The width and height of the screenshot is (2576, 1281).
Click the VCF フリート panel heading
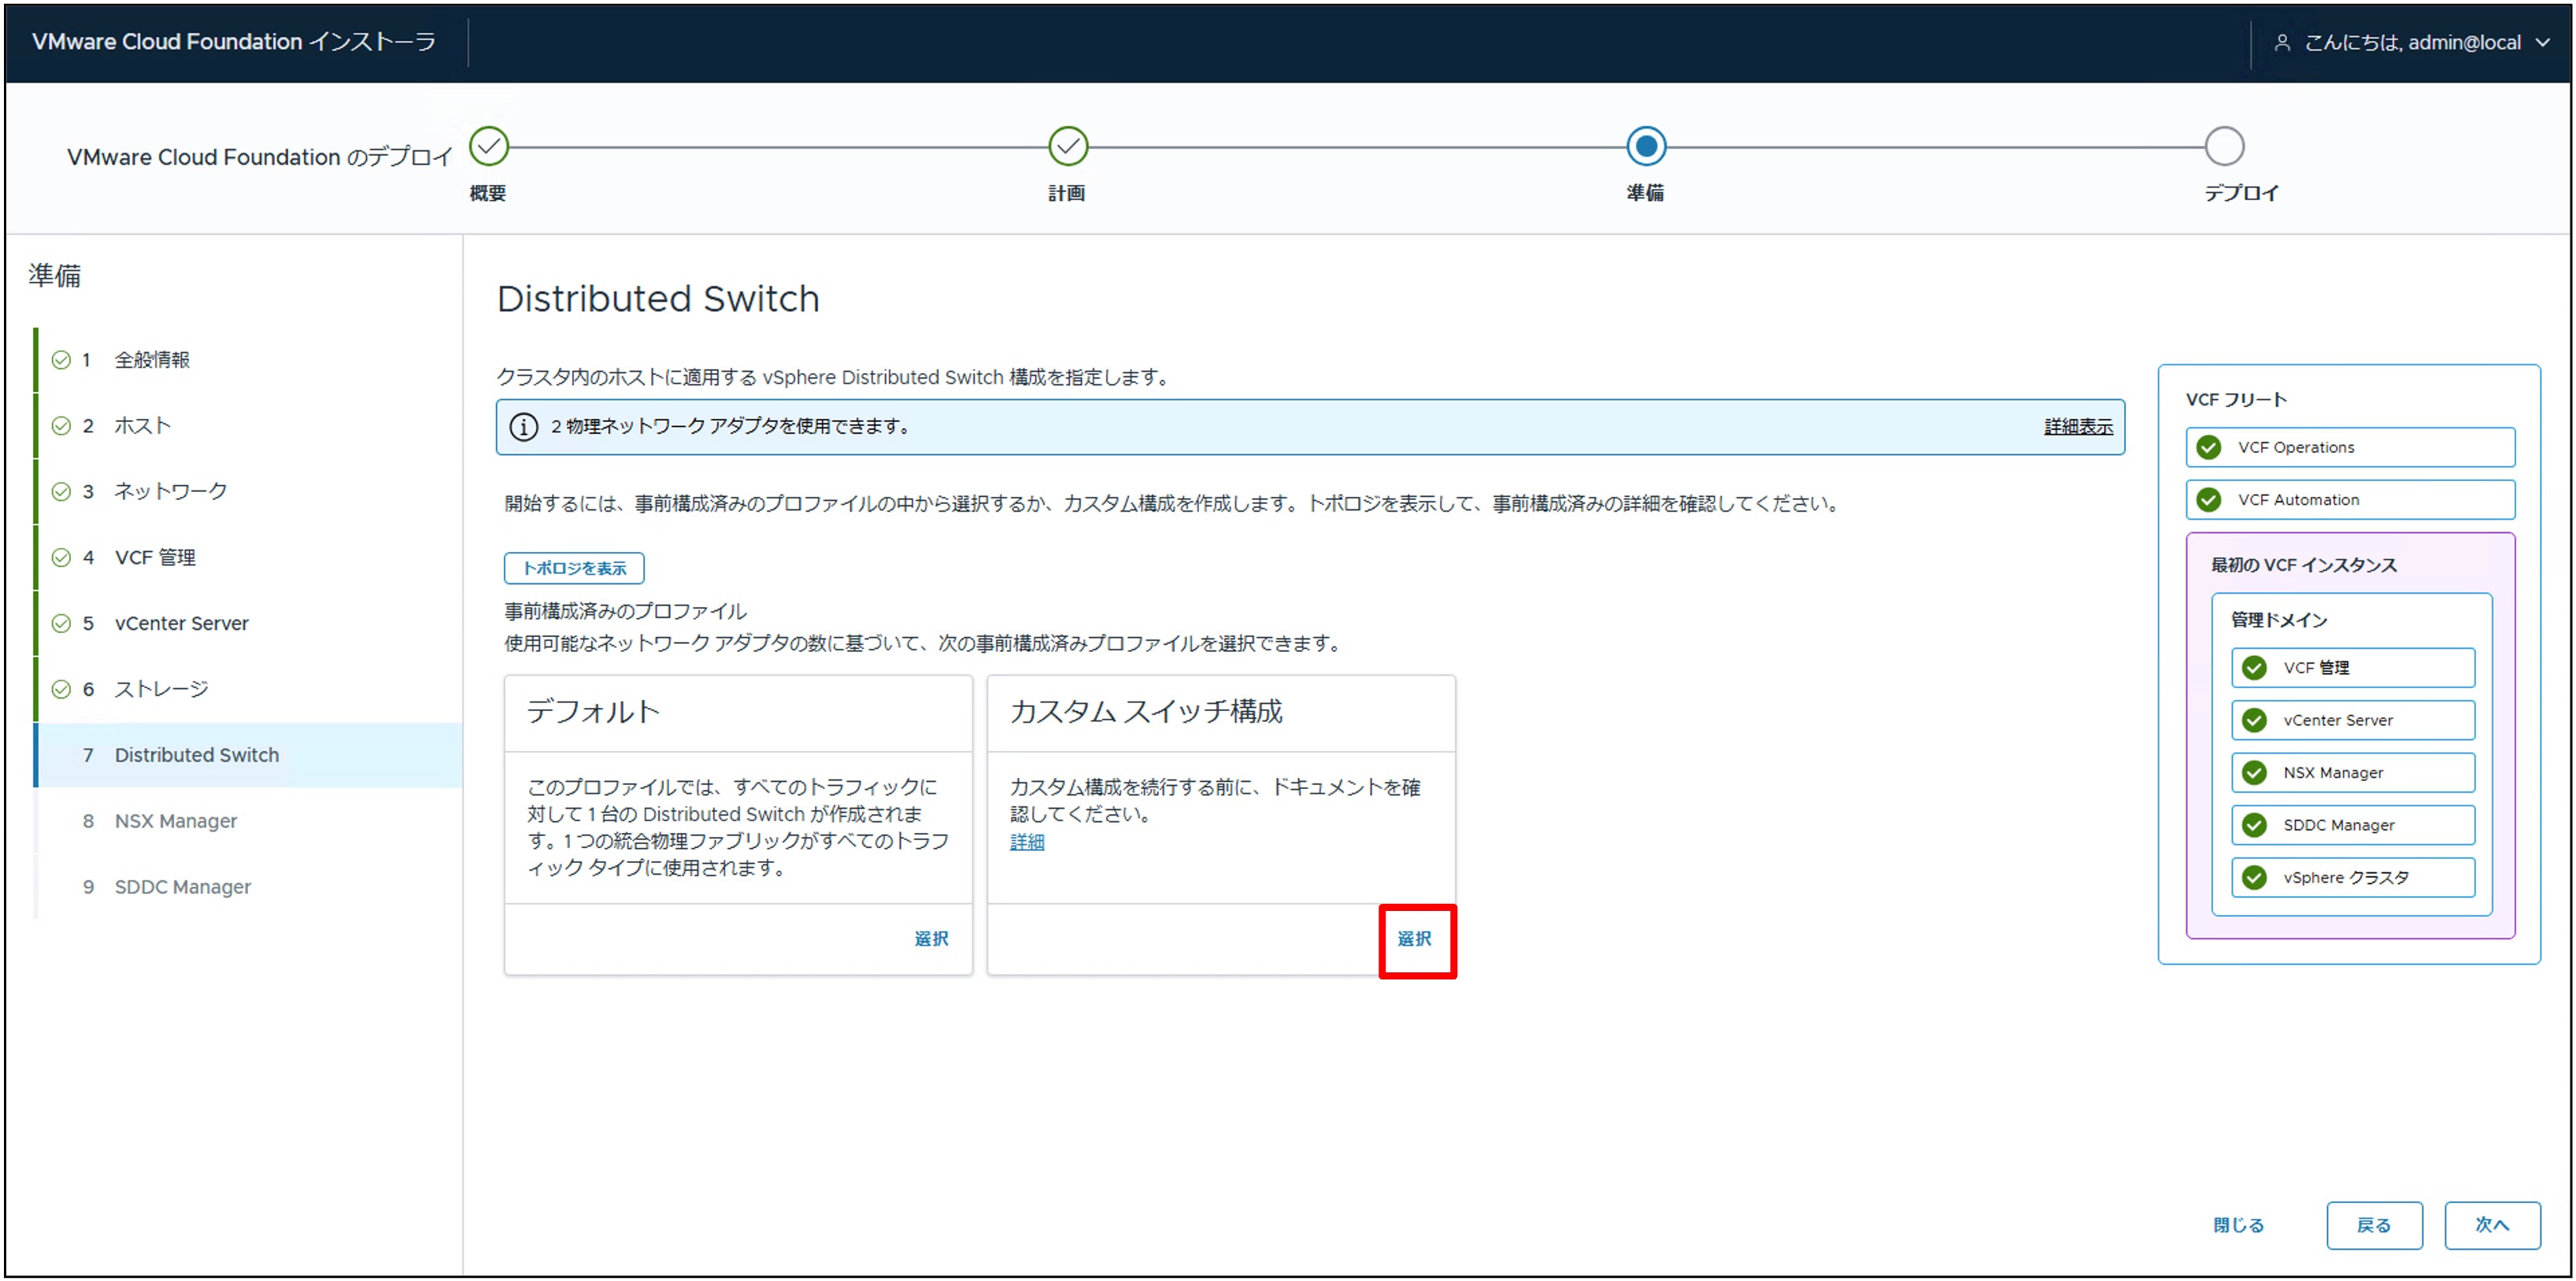(2236, 400)
